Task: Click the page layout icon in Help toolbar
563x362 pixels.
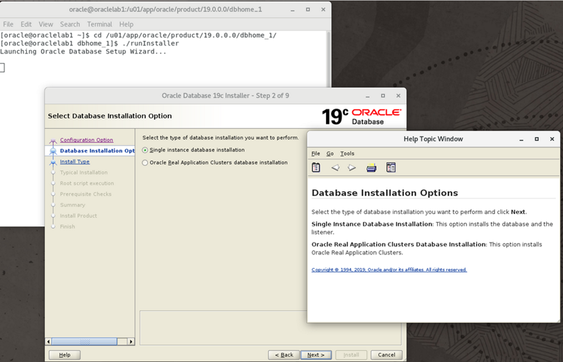Action: (391, 167)
